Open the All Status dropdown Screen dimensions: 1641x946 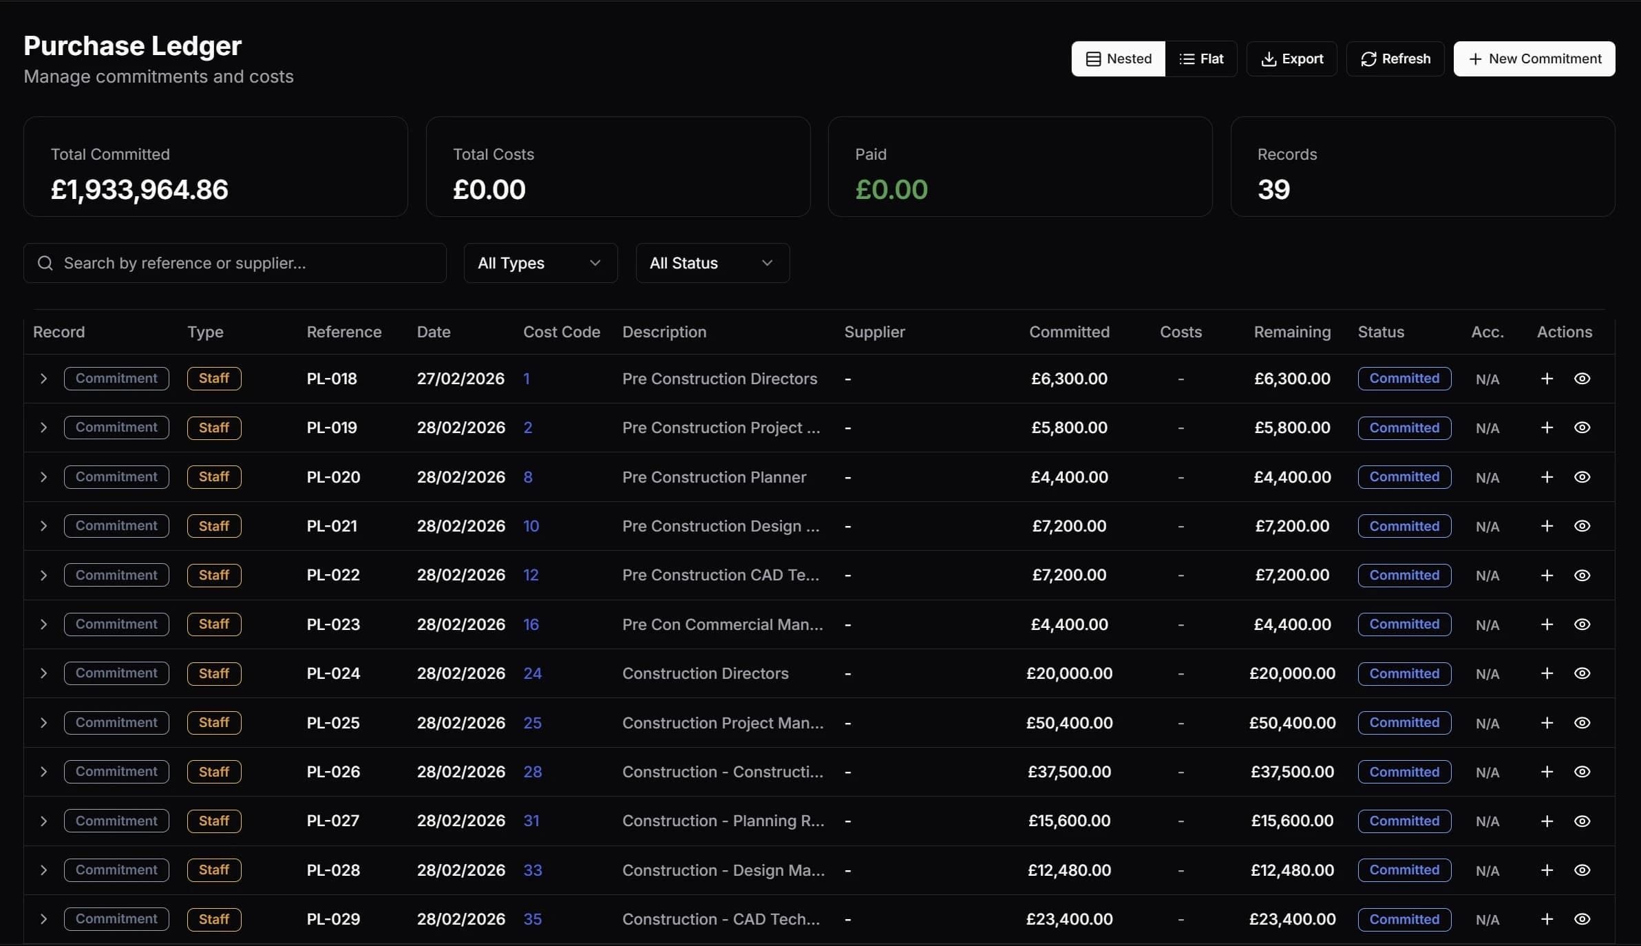pos(712,263)
